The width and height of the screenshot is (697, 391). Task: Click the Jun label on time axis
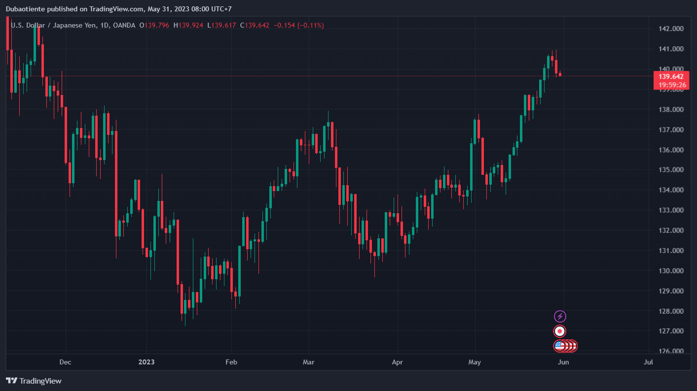pos(563,362)
